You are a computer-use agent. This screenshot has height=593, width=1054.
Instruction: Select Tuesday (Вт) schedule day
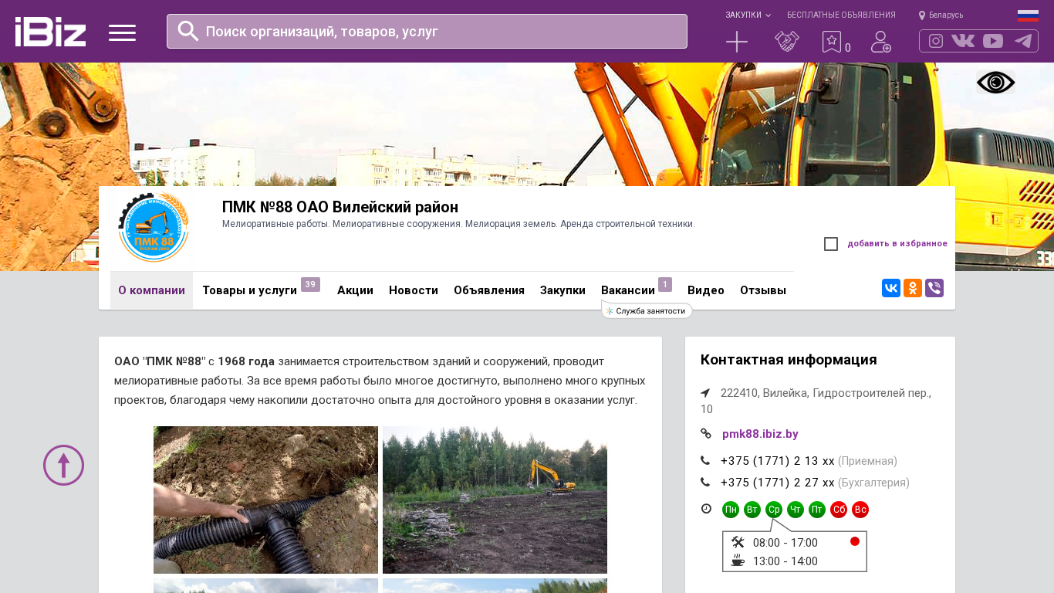pyautogui.click(x=752, y=510)
